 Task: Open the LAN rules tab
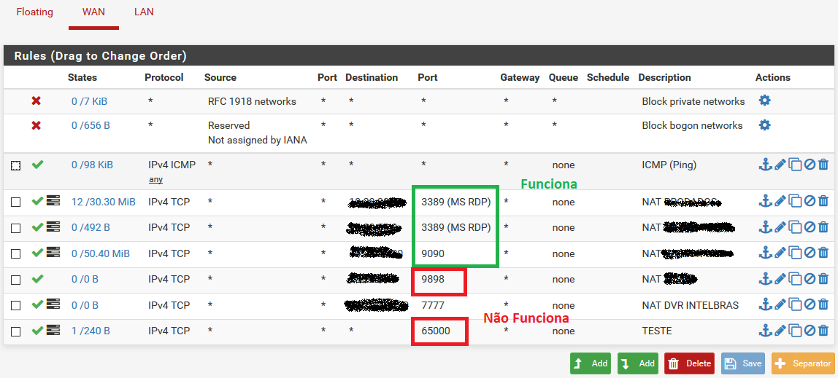click(x=144, y=12)
